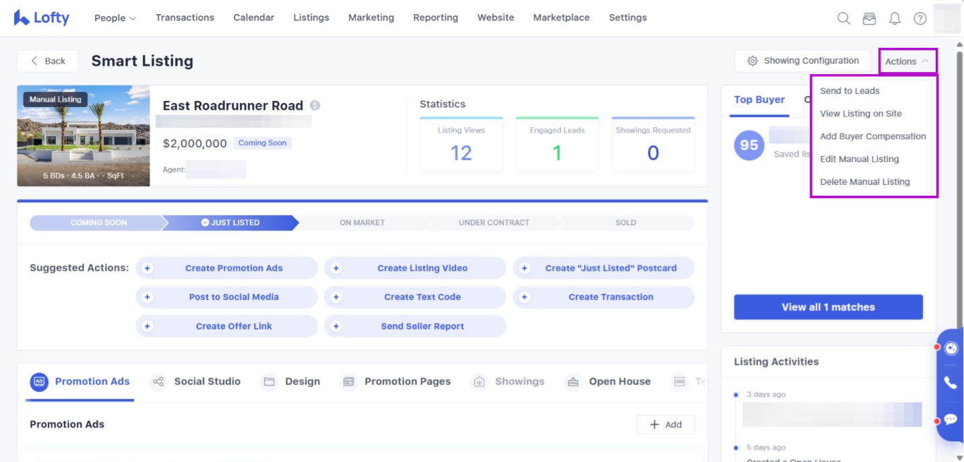Viewport: 964px width, 462px height.
Task: Choose Delete Manual Listing option
Action: pos(864,182)
